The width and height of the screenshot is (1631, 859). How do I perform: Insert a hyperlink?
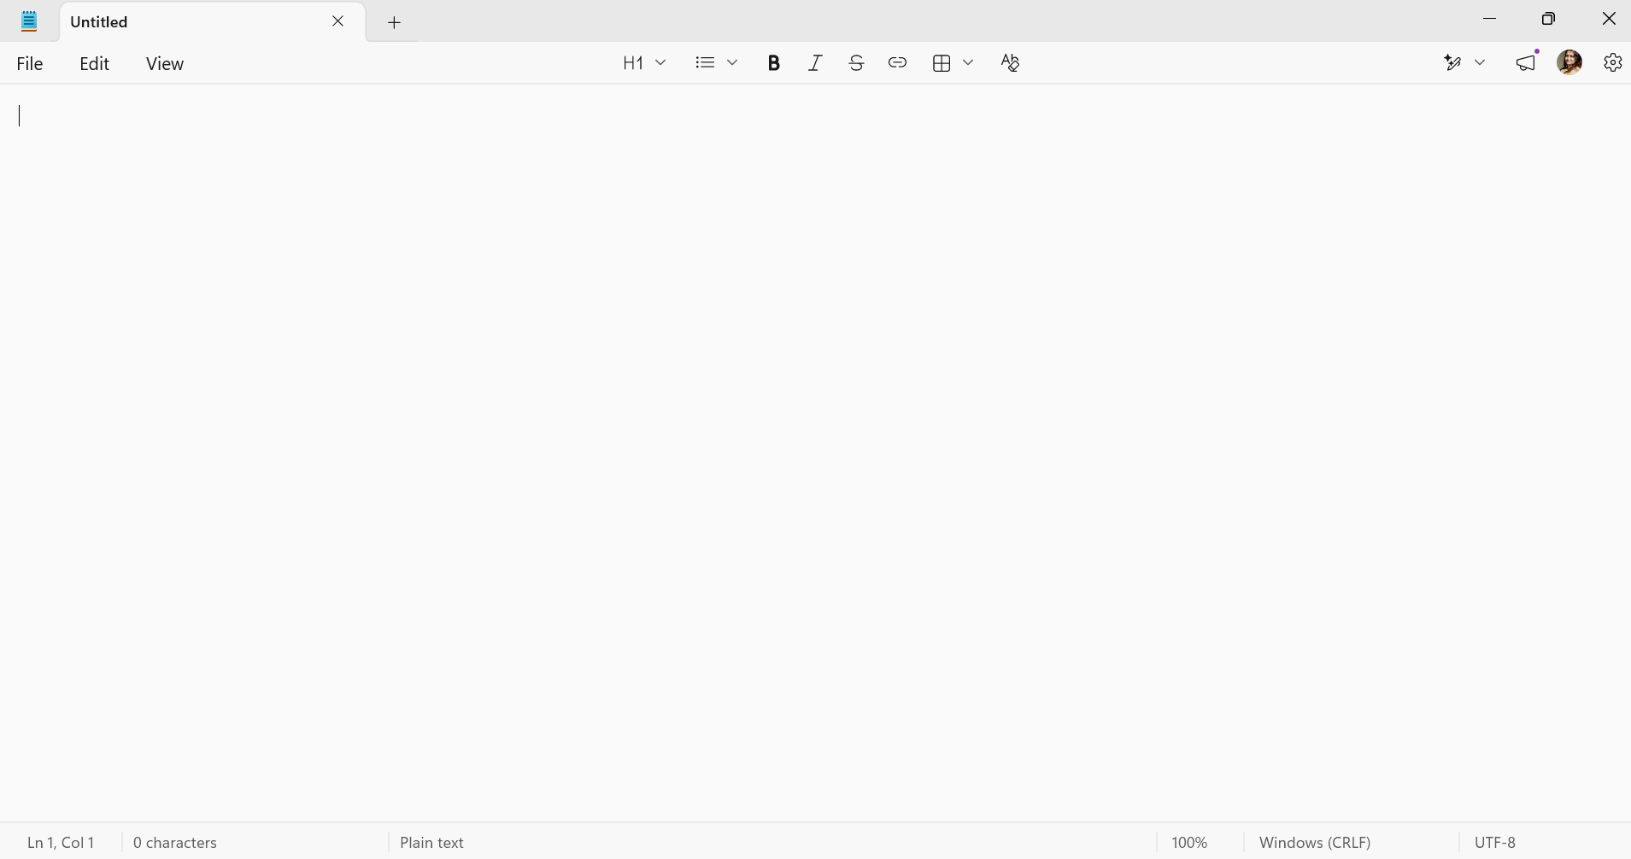coord(897,62)
